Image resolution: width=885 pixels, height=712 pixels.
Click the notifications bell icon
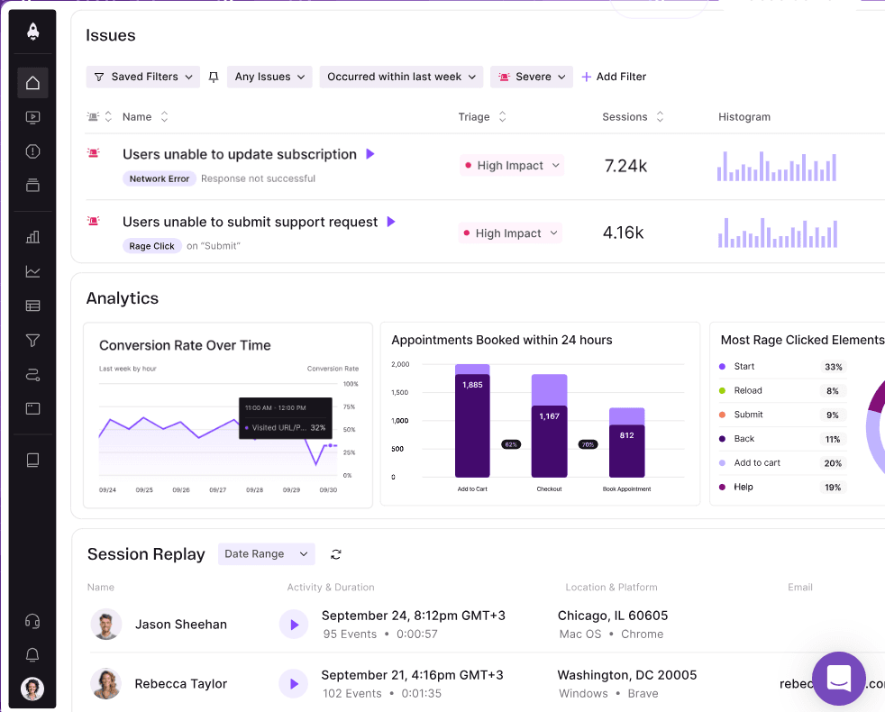point(32,654)
